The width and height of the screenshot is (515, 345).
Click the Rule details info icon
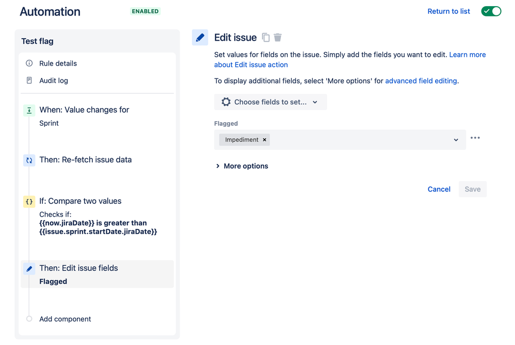click(29, 63)
